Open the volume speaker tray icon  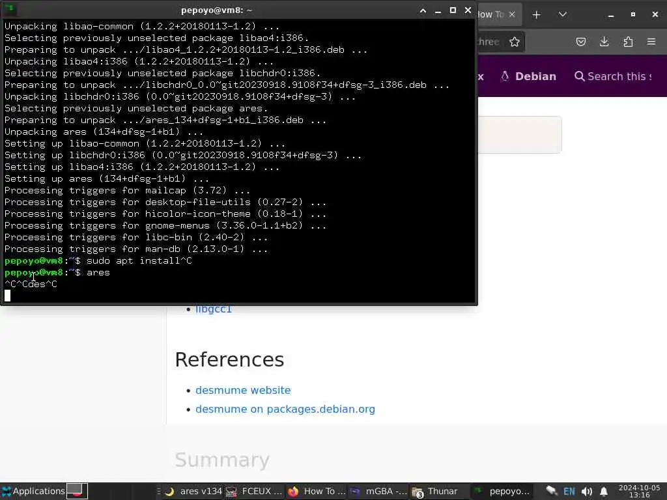click(587, 492)
